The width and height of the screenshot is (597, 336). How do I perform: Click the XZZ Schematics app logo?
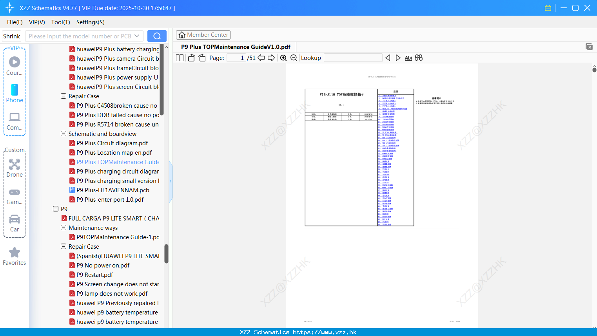(x=10, y=8)
